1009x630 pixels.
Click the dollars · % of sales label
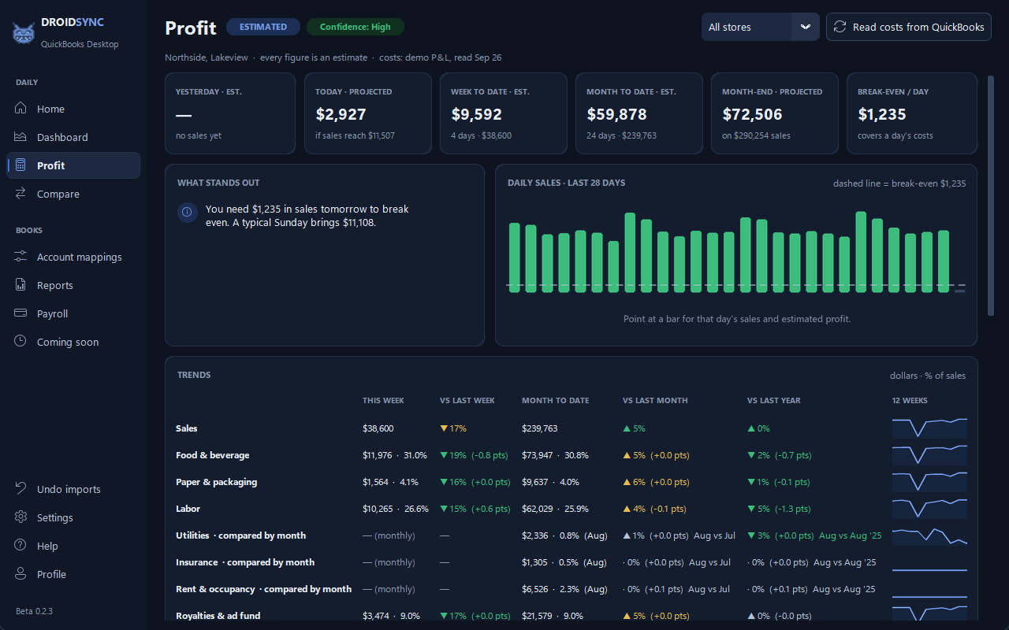[x=928, y=376]
